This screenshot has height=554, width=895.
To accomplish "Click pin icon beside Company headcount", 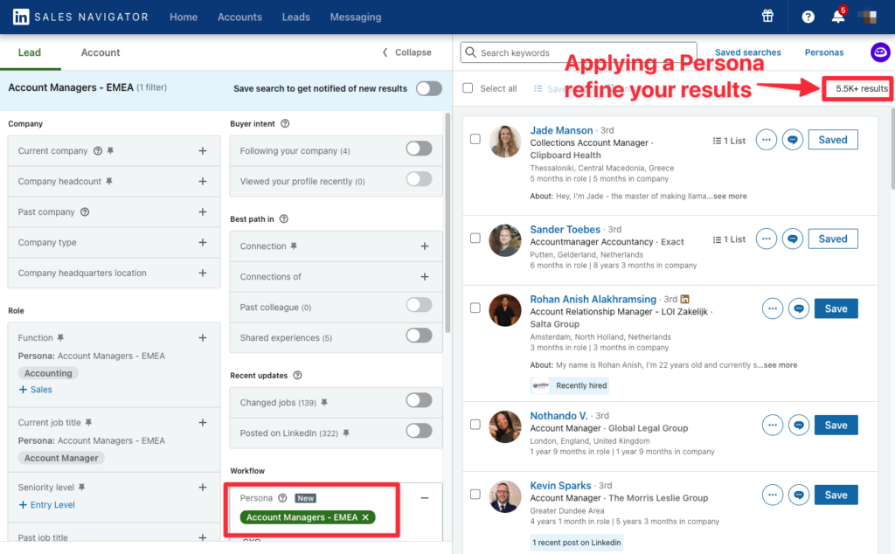I will coord(109,182).
